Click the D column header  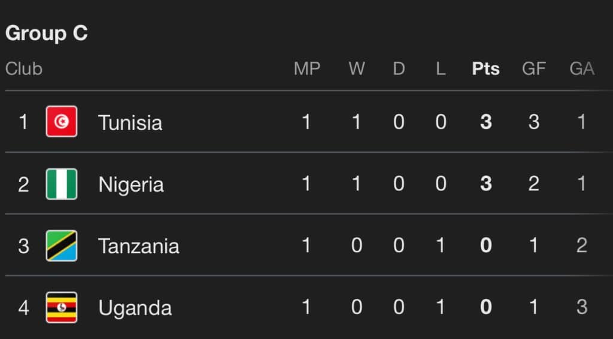point(399,69)
